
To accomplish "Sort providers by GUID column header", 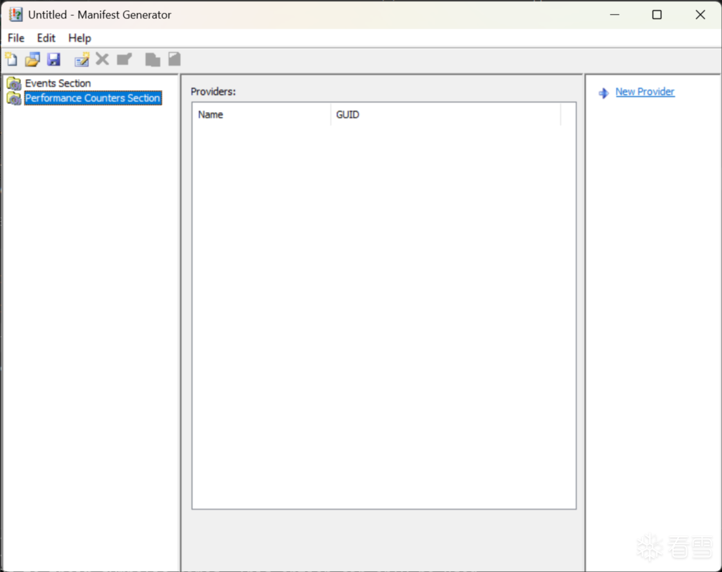I will point(446,115).
